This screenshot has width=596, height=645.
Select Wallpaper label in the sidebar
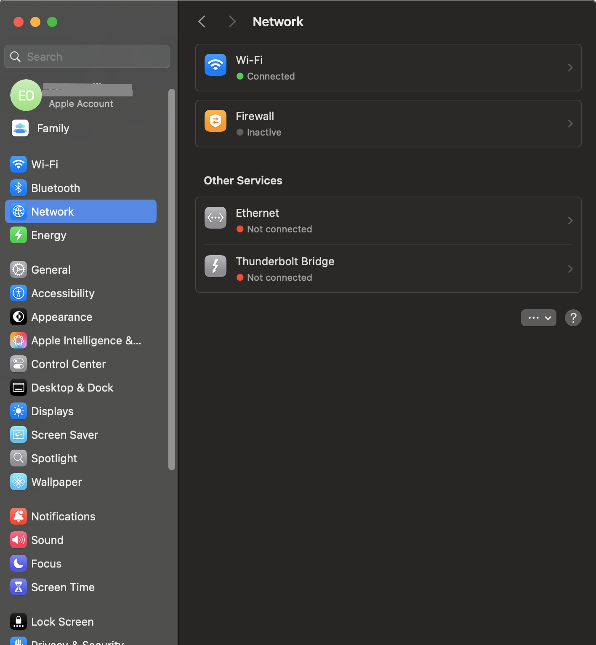(57, 482)
